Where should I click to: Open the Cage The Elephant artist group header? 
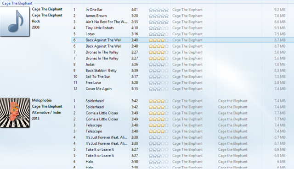pyautogui.click(x=17, y=3)
